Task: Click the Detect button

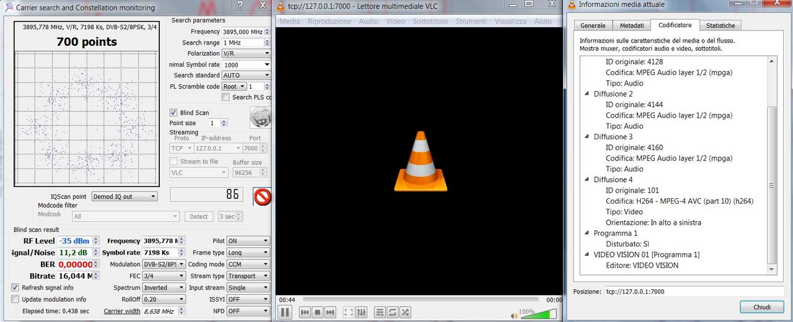Action: [x=198, y=217]
